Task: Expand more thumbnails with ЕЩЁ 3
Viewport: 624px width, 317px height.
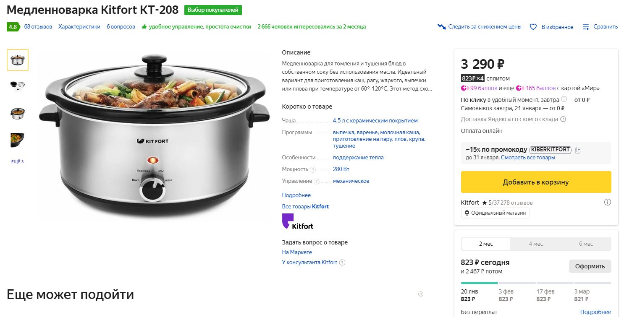Action: click(x=18, y=162)
